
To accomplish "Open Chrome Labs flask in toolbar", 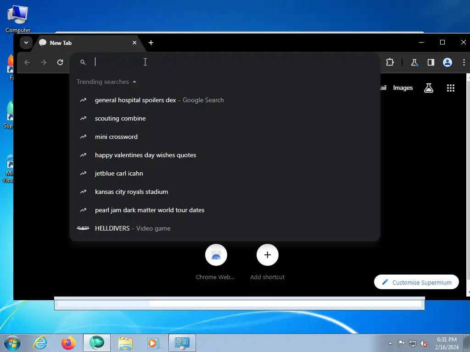I will tap(414, 62).
